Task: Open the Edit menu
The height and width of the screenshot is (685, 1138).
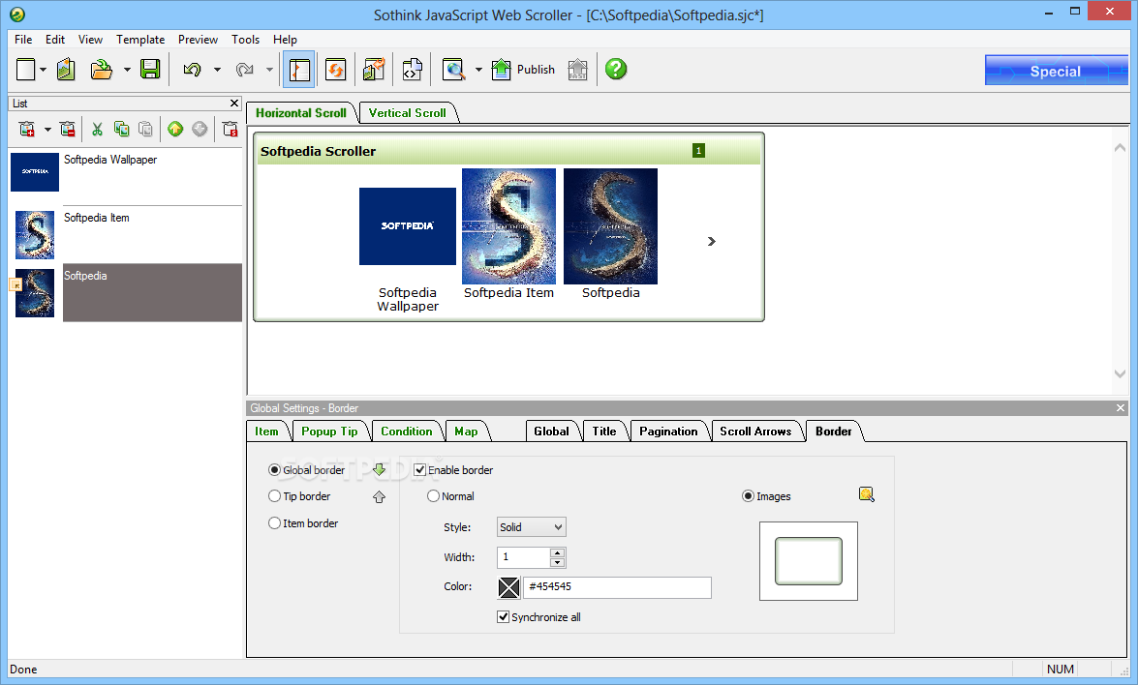Action: (x=55, y=39)
